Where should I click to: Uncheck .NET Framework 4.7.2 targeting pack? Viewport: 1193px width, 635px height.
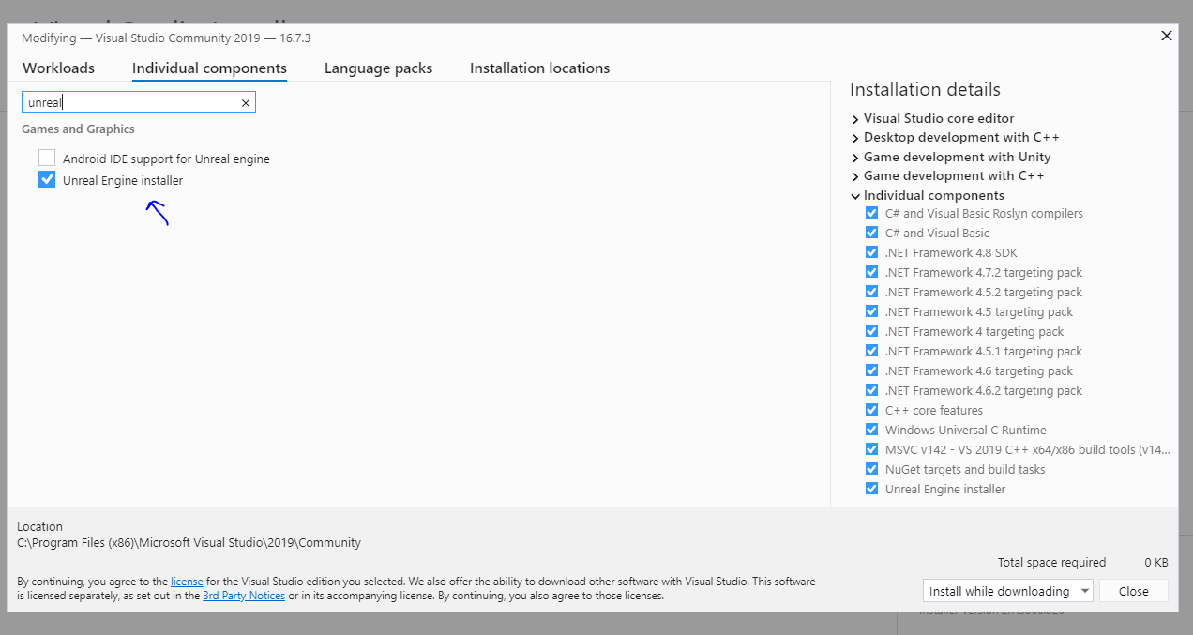pos(871,272)
